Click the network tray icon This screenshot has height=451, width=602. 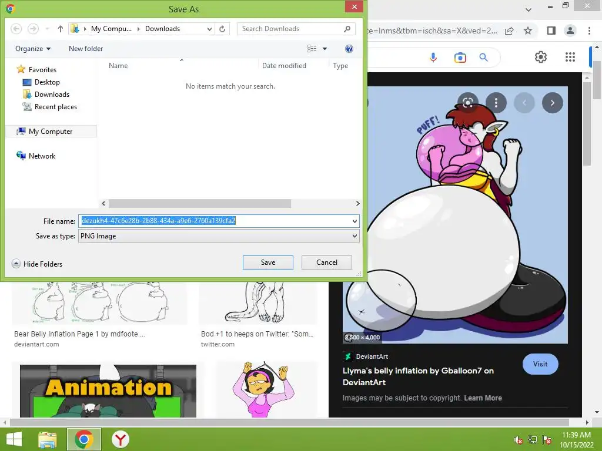click(533, 440)
